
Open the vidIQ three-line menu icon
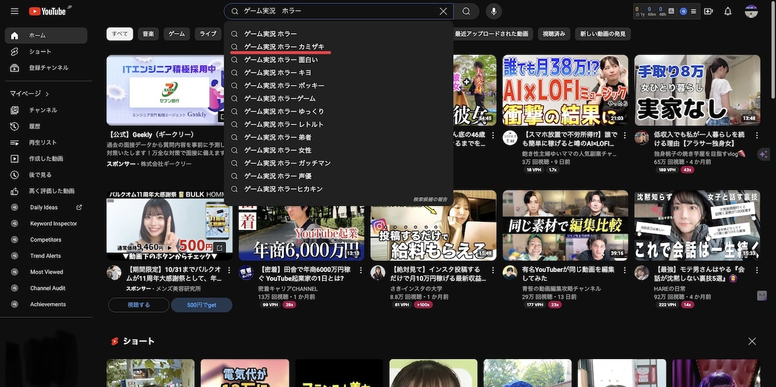point(693,11)
